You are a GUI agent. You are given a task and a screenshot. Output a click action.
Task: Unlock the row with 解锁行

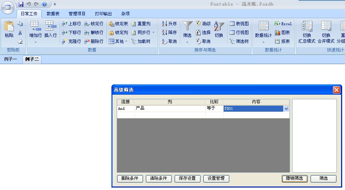tap(94, 33)
